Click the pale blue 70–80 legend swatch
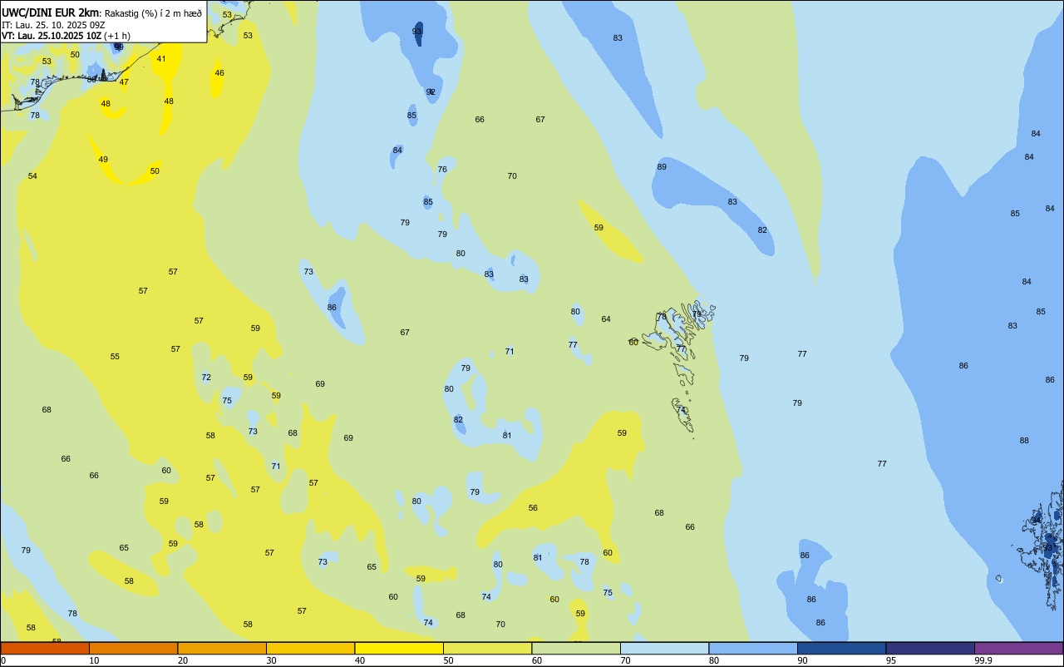The width and height of the screenshot is (1064, 667). tap(664, 648)
